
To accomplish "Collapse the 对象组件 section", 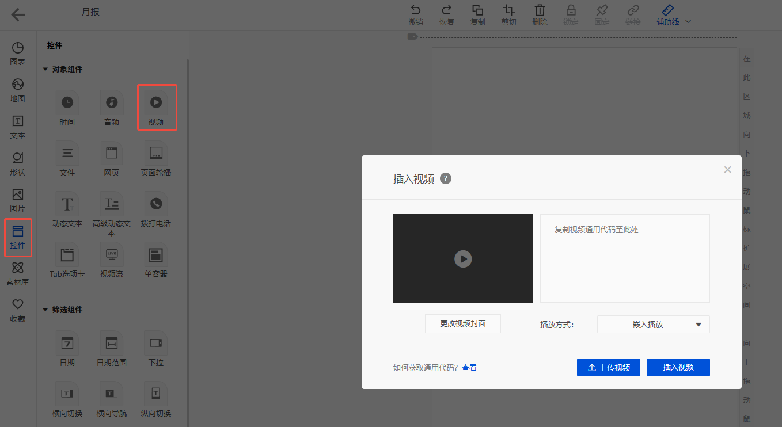I will pos(45,69).
